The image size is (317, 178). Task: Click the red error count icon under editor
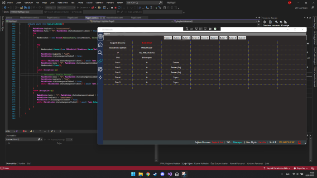pyautogui.click(x=24, y=131)
